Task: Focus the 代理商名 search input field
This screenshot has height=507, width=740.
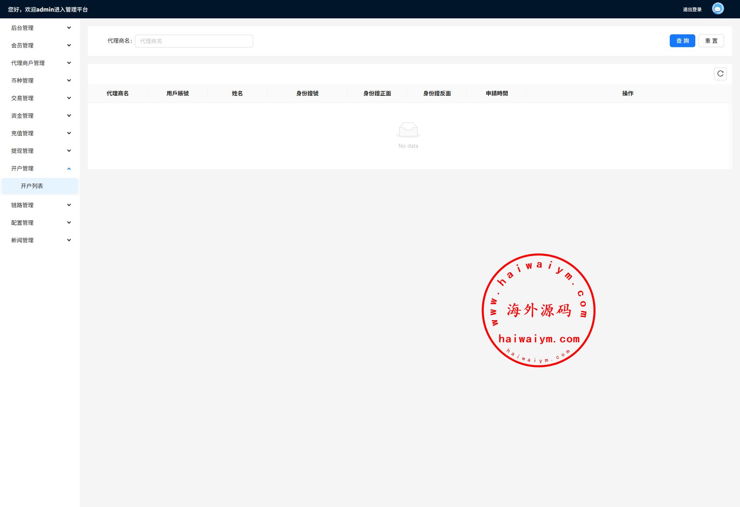Action: [194, 41]
